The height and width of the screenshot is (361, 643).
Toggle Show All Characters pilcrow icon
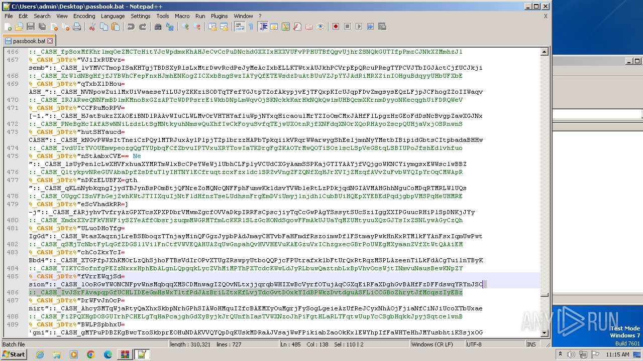(x=251, y=27)
